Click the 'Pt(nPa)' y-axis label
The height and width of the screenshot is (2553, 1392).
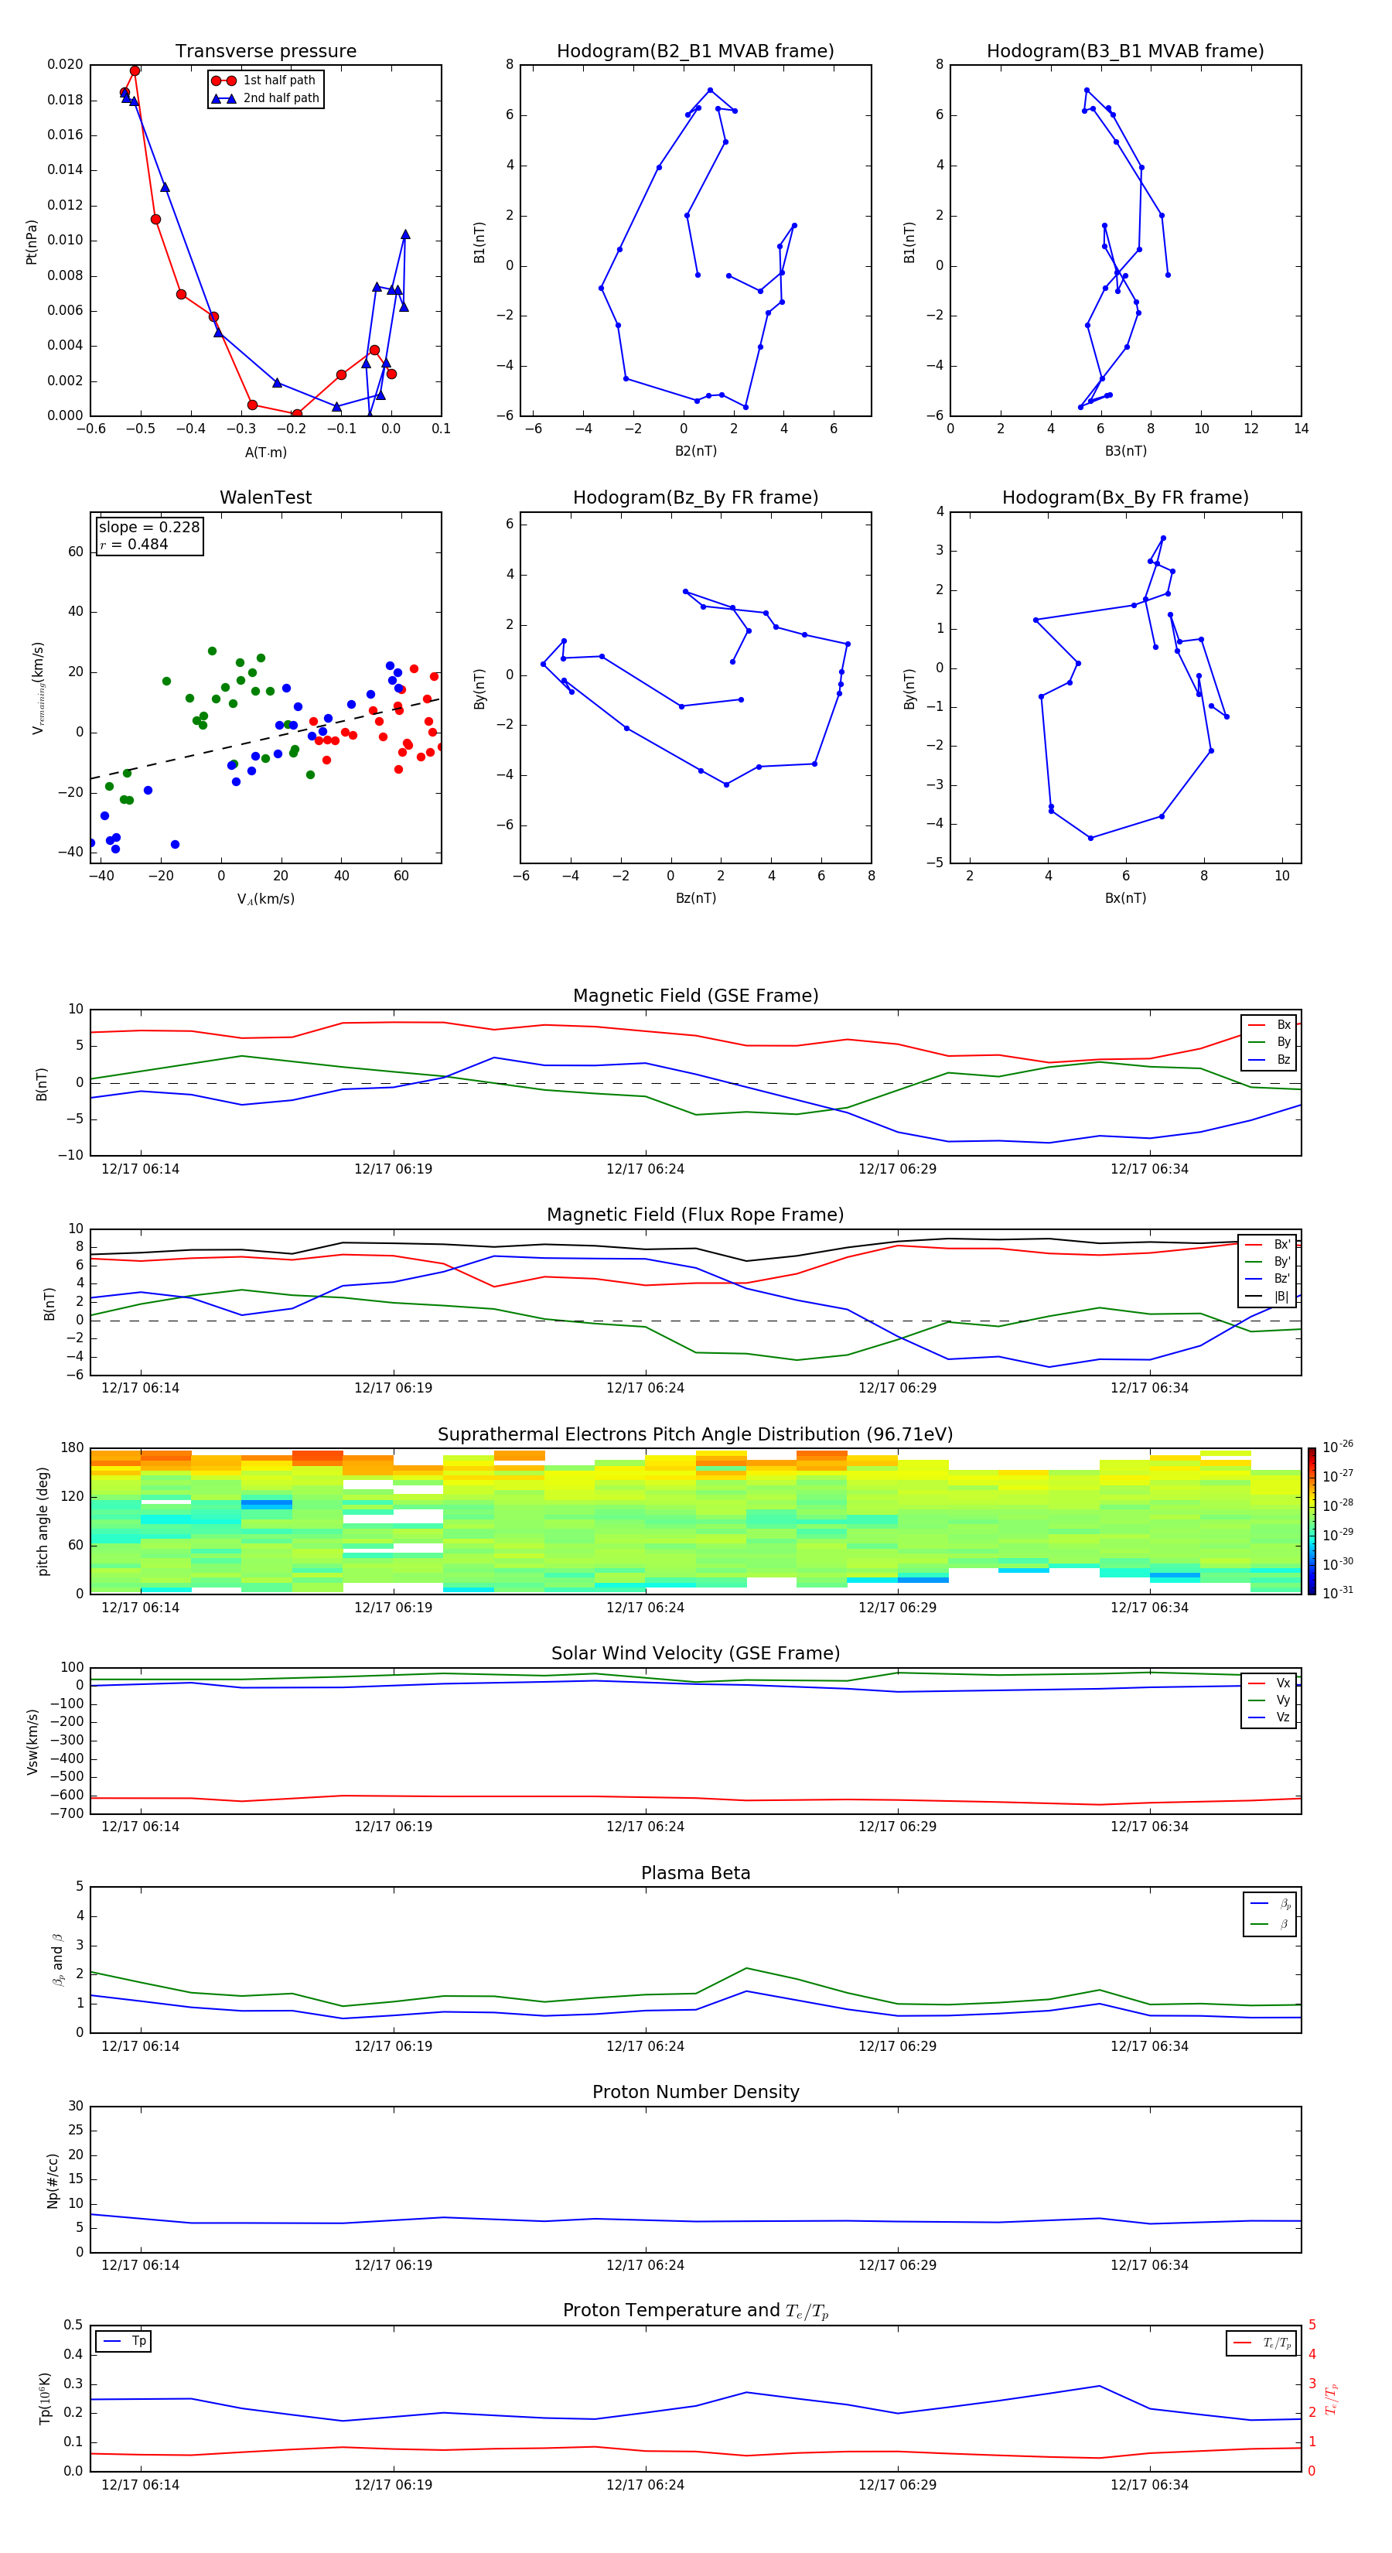(32, 241)
